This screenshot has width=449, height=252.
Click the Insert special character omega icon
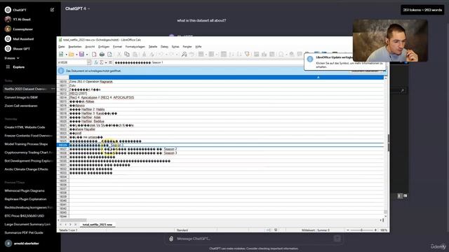(x=281, y=55)
